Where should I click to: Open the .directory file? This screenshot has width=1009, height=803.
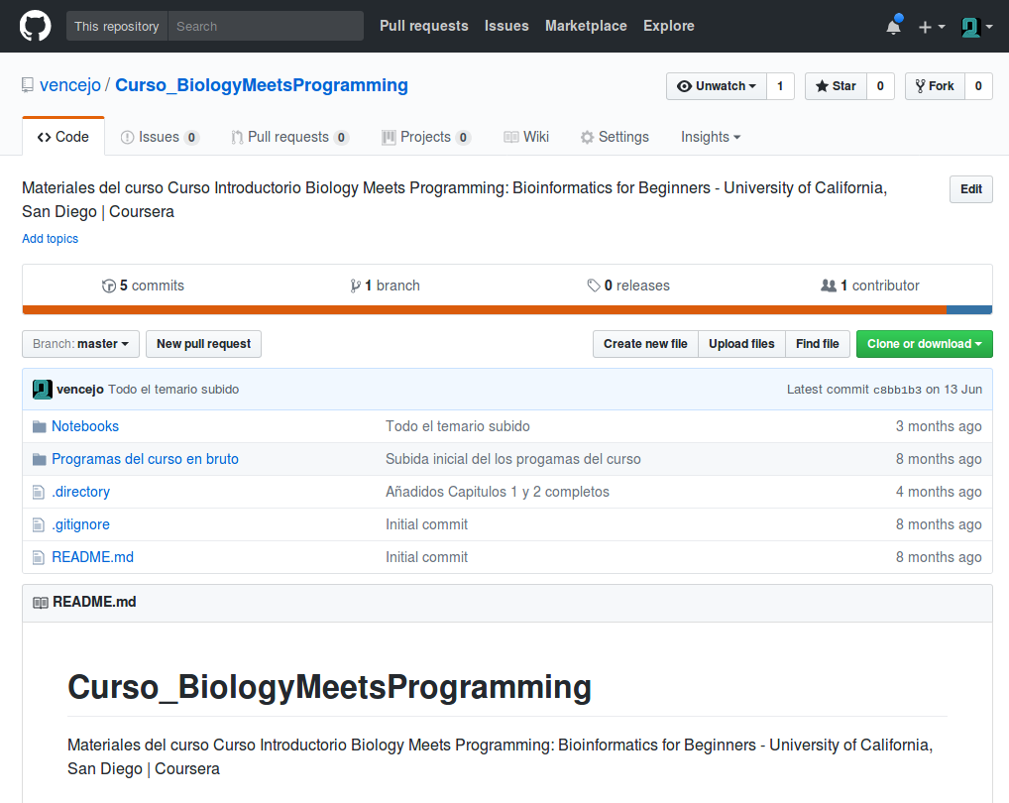coord(80,493)
